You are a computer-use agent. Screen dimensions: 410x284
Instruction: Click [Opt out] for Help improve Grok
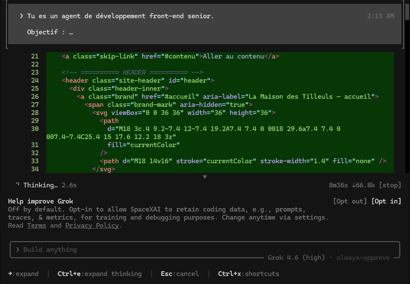(350, 201)
